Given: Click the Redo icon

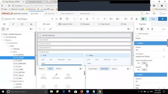Looking at the screenshot, I should [x=98, y=19].
